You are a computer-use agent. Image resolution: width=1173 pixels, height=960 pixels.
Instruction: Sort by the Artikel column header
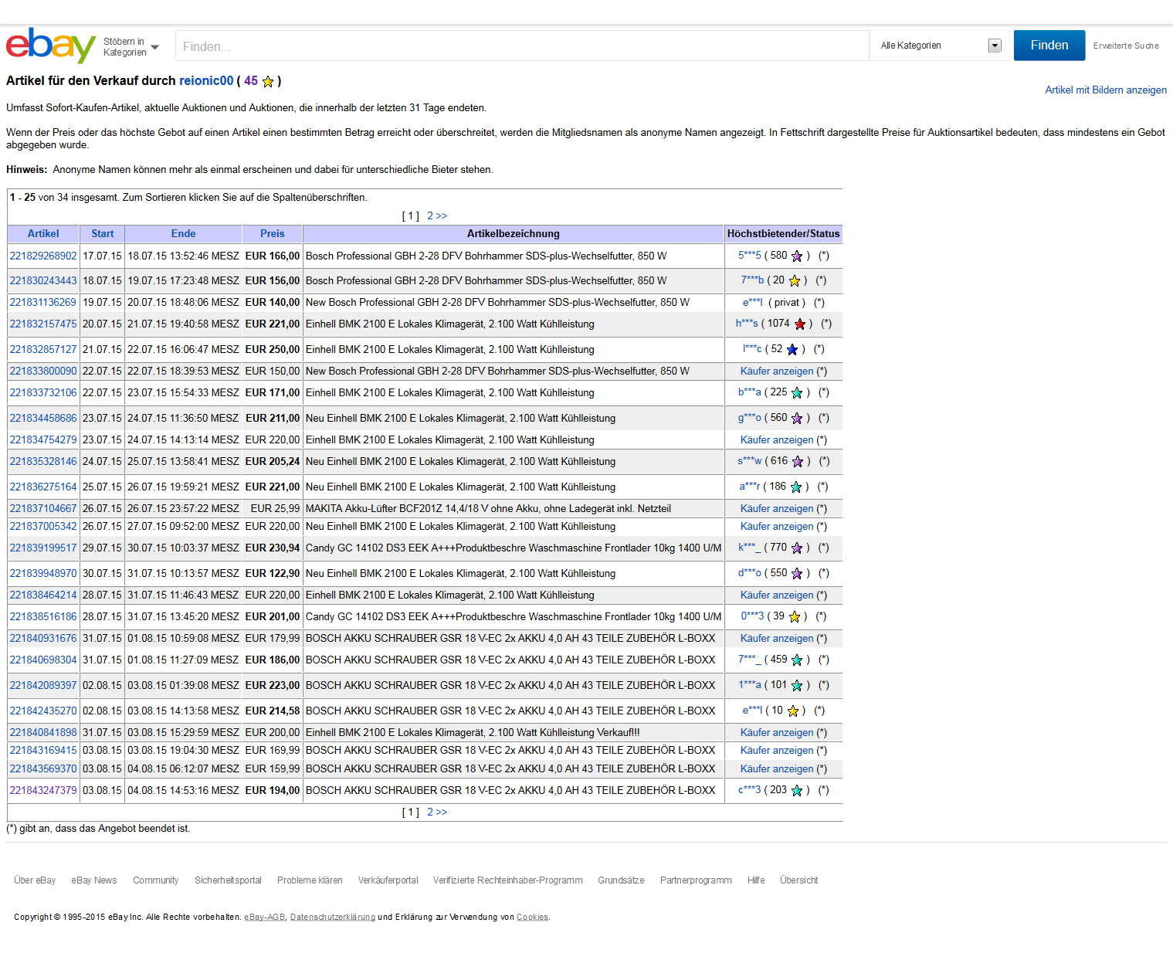(43, 233)
